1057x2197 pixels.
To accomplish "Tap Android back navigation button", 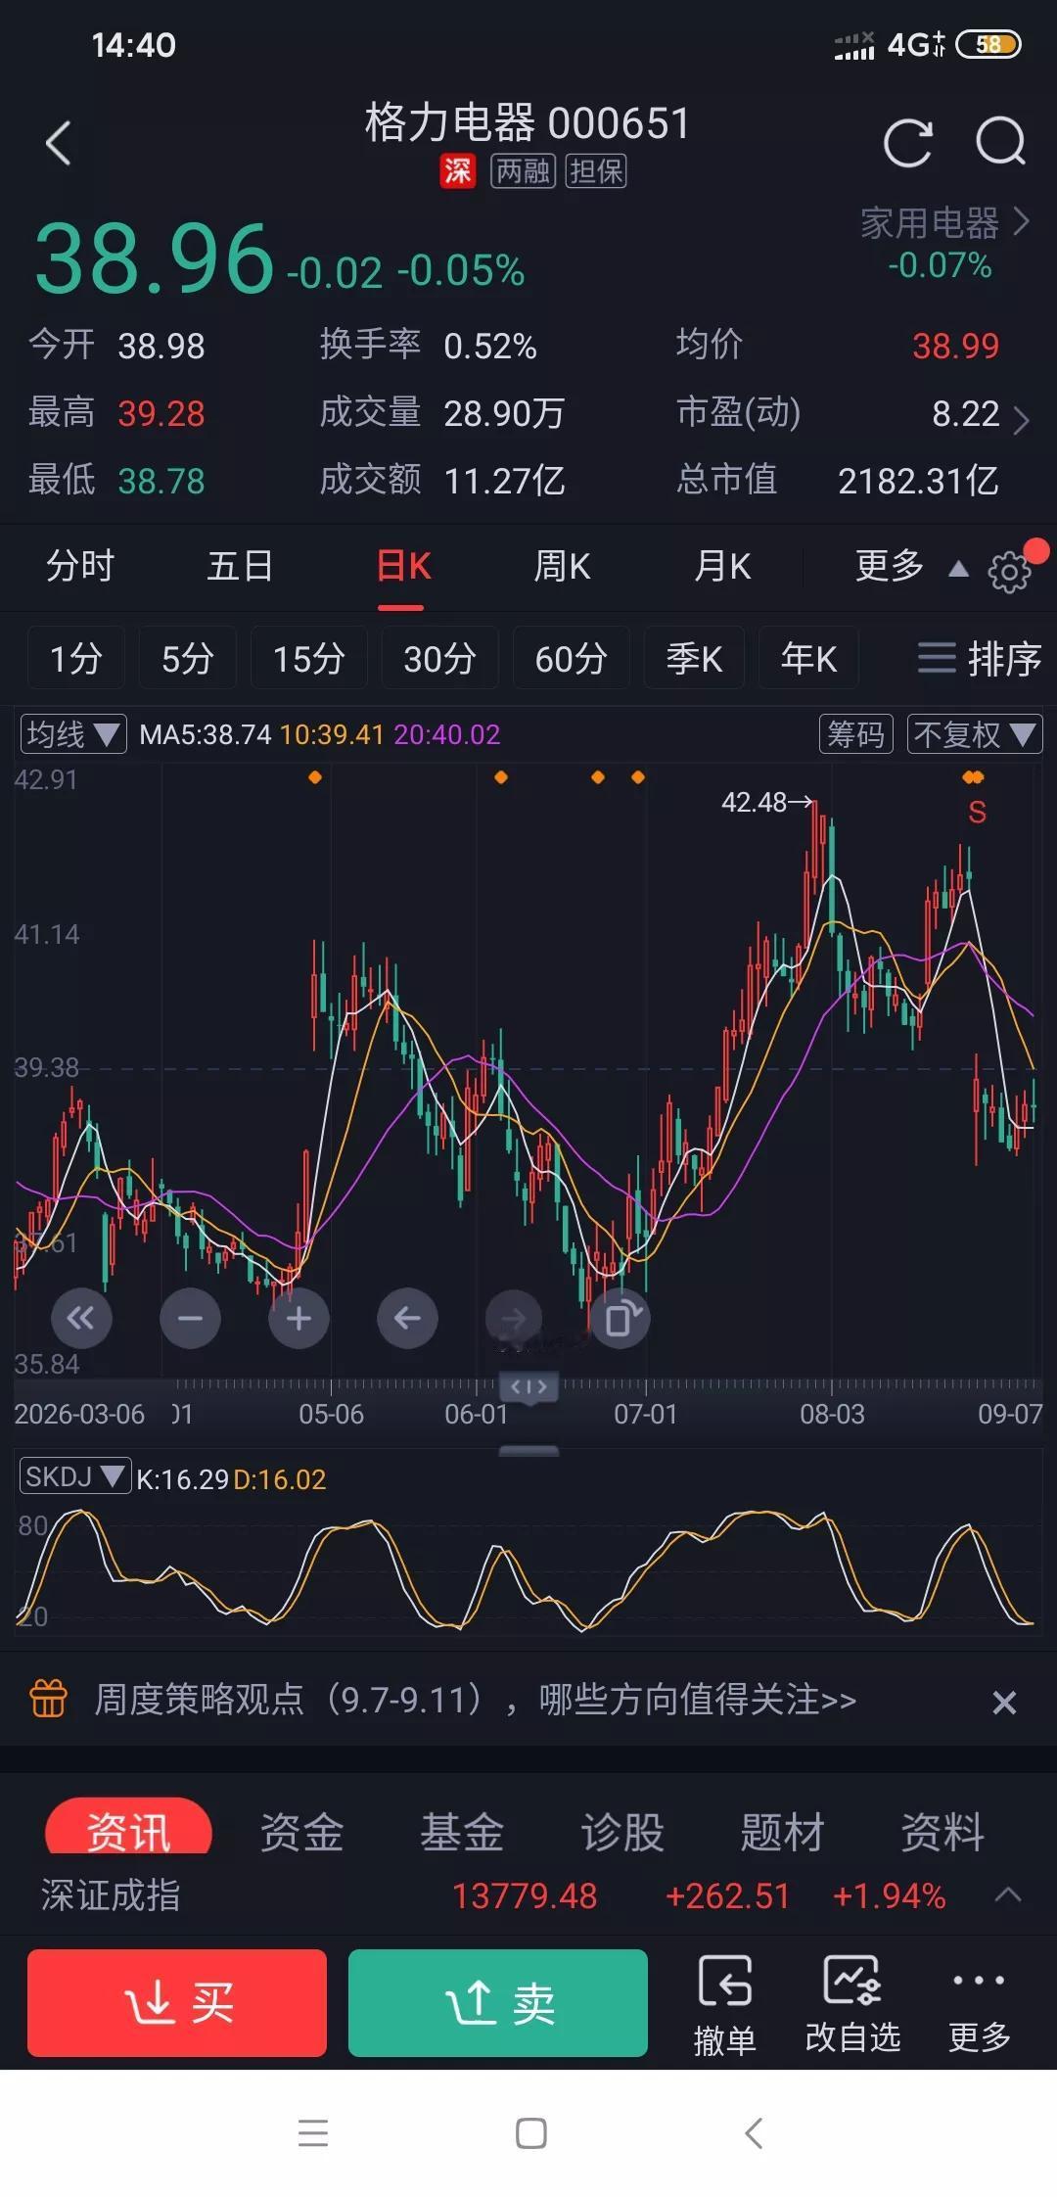I will pyautogui.click(x=753, y=2132).
